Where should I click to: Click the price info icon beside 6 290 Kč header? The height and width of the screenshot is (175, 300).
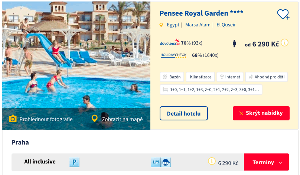285,43
